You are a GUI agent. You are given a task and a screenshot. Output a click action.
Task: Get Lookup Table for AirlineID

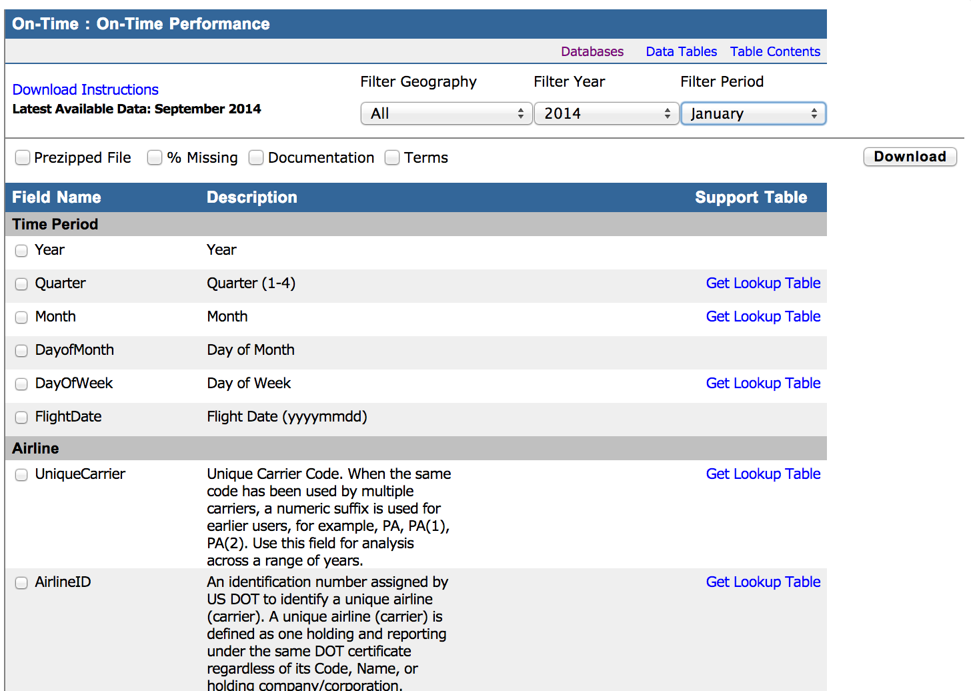pos(763,582)
